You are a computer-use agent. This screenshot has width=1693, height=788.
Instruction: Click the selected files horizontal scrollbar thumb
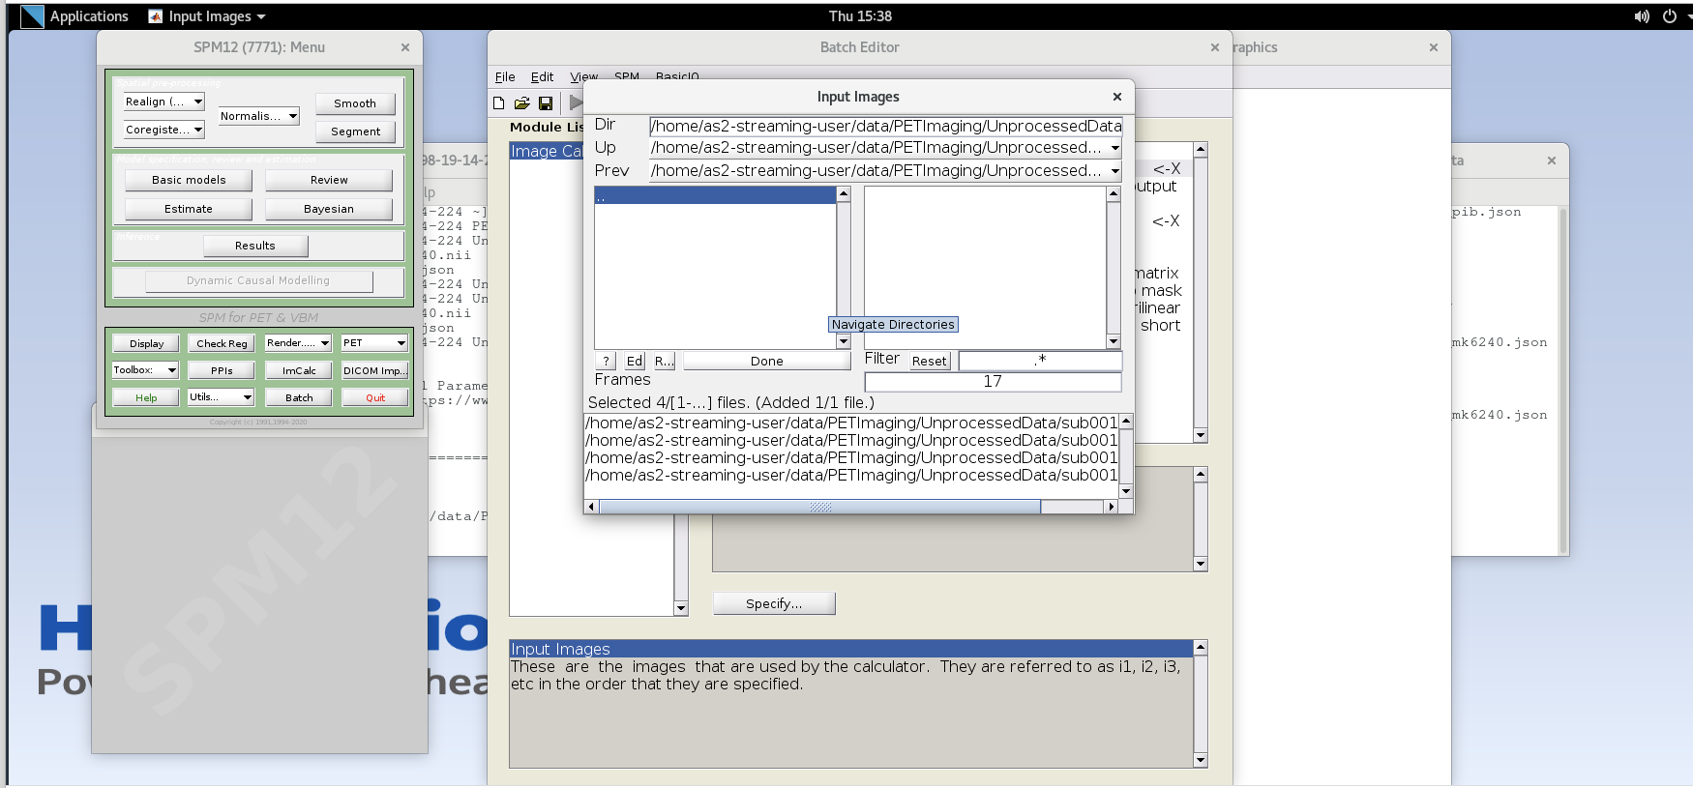(820, 507)
